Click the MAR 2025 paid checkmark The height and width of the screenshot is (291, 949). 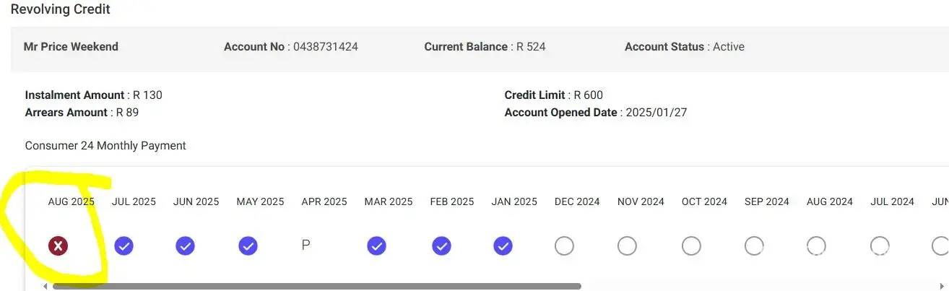coord(376,246)
